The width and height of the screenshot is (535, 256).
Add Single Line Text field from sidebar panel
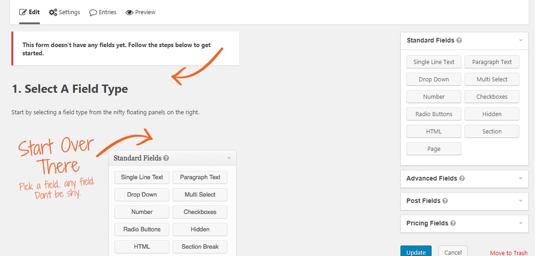click(x=434, y=62)
